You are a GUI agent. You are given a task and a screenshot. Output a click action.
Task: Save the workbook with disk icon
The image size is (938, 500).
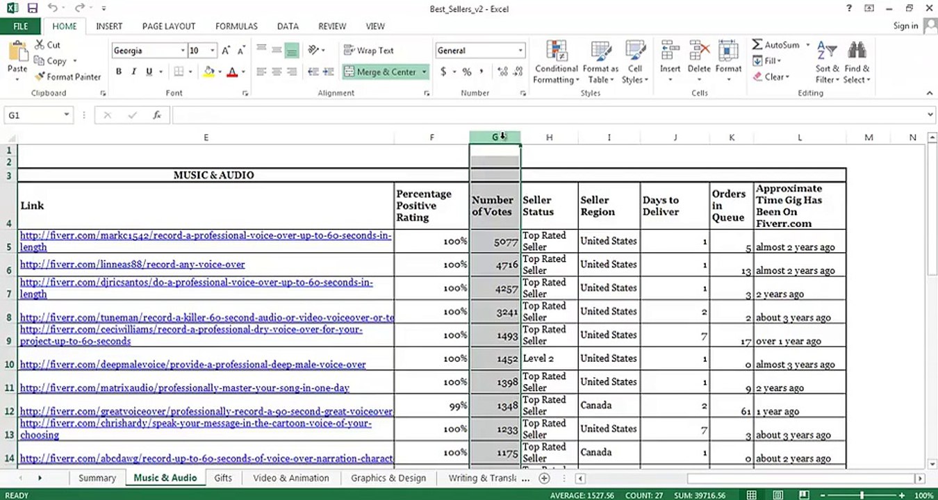[32, 8]
